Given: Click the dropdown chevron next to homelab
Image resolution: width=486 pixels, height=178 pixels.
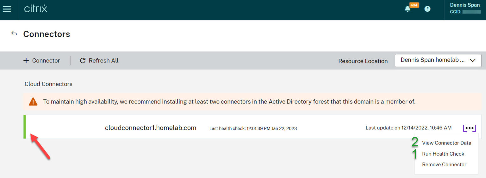Looking at the screenshot, I should 473,61.
